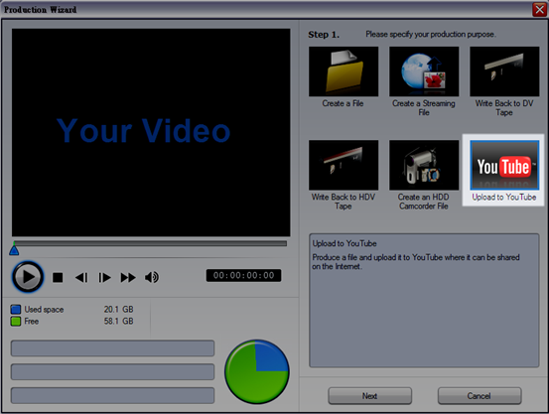Open the volume speaker control
This screenshot has width=549, height=414.
point(152,277)
